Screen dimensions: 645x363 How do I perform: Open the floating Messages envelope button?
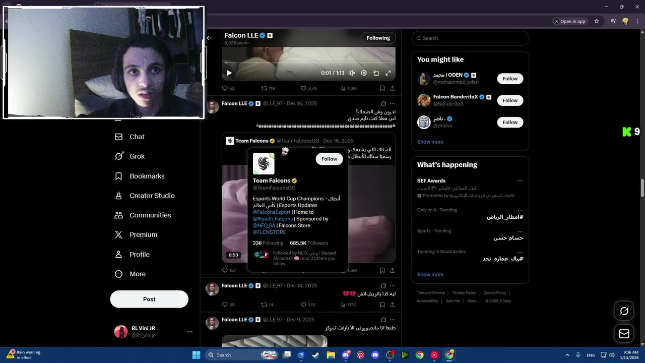click(x=624, y=334)
